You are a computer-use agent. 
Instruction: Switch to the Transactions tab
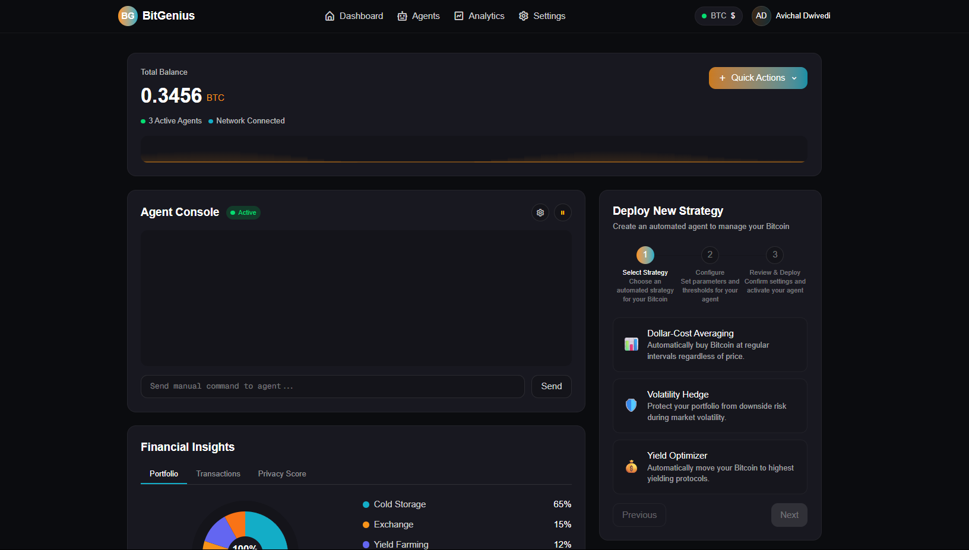click(x=218, y=473)
